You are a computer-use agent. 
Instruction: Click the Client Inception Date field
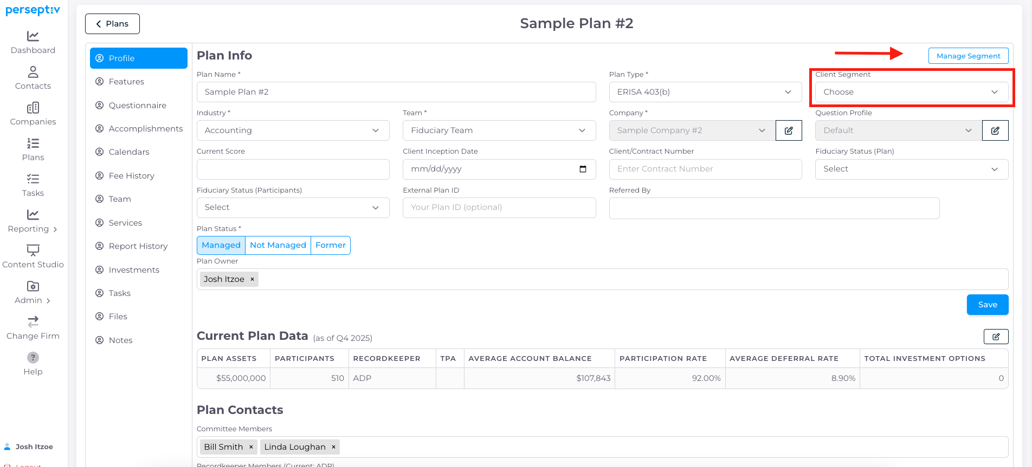[x=499, y=169]
